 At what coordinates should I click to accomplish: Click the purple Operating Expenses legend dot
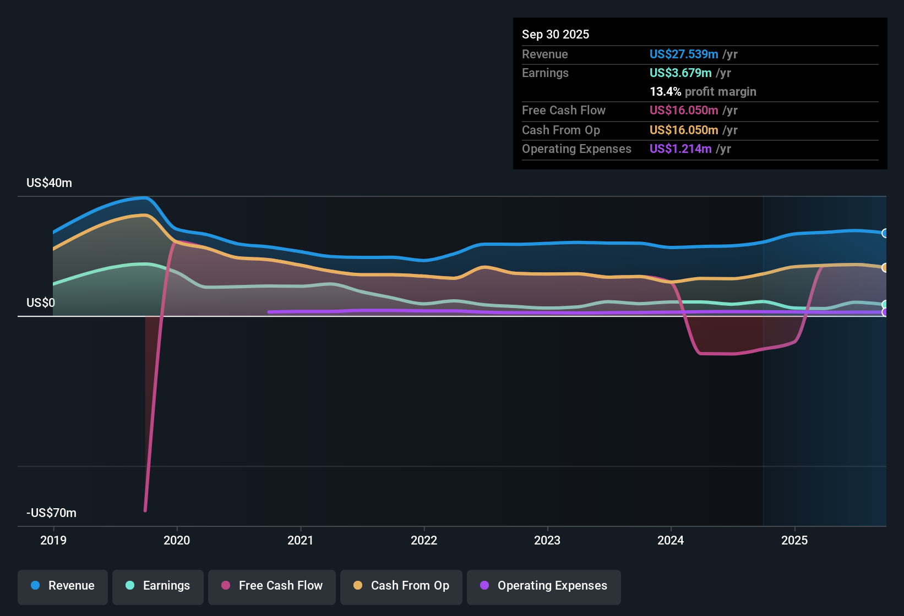coord(485,586)
